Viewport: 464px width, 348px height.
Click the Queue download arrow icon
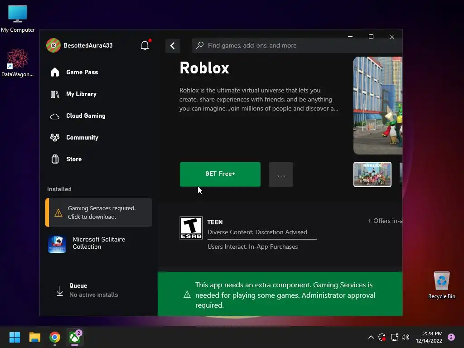(60, 291)
